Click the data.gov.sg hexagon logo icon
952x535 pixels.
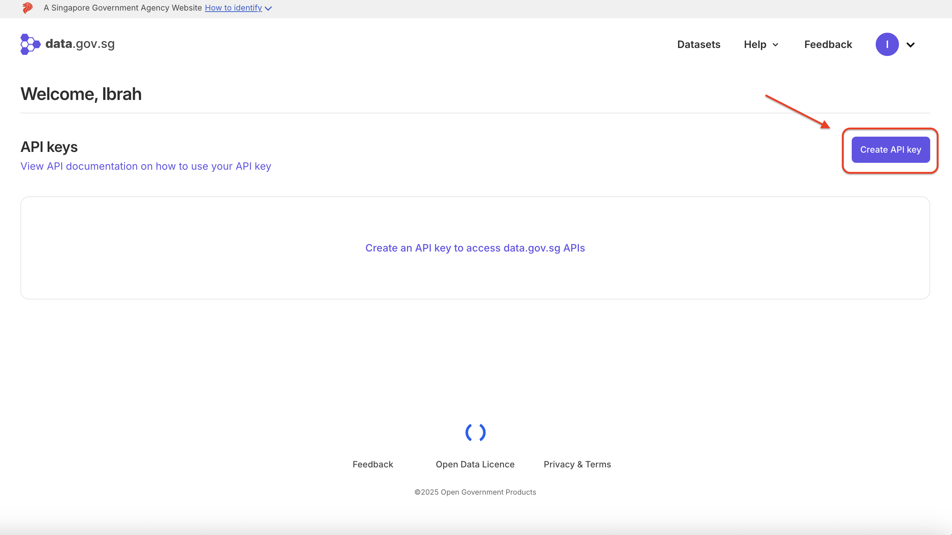coord(30,44)
